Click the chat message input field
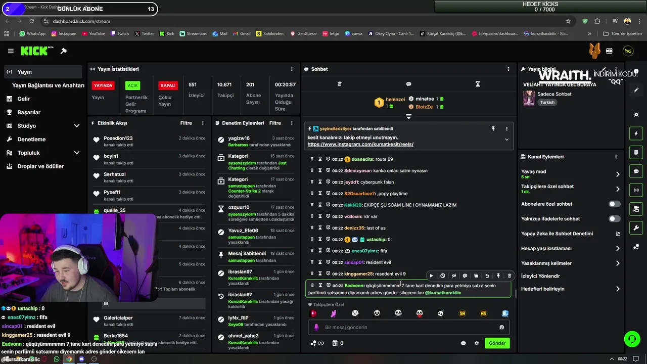Viewport: 647px width, 364px height. click(x=408, y=328)
